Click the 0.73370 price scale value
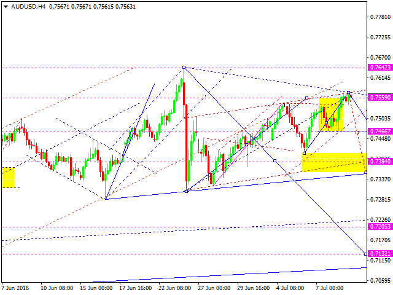 [x=380, y=179]
